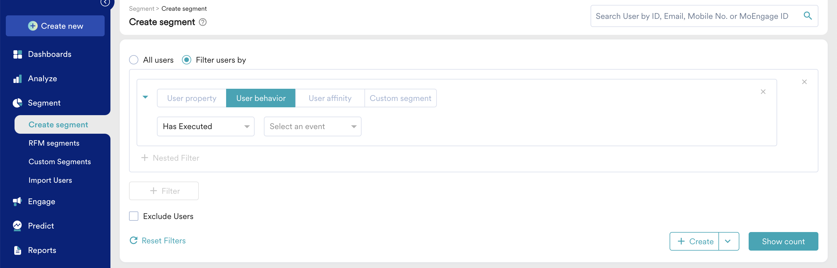Open the Create segment help tooltip icon

(x=203, y=22)
